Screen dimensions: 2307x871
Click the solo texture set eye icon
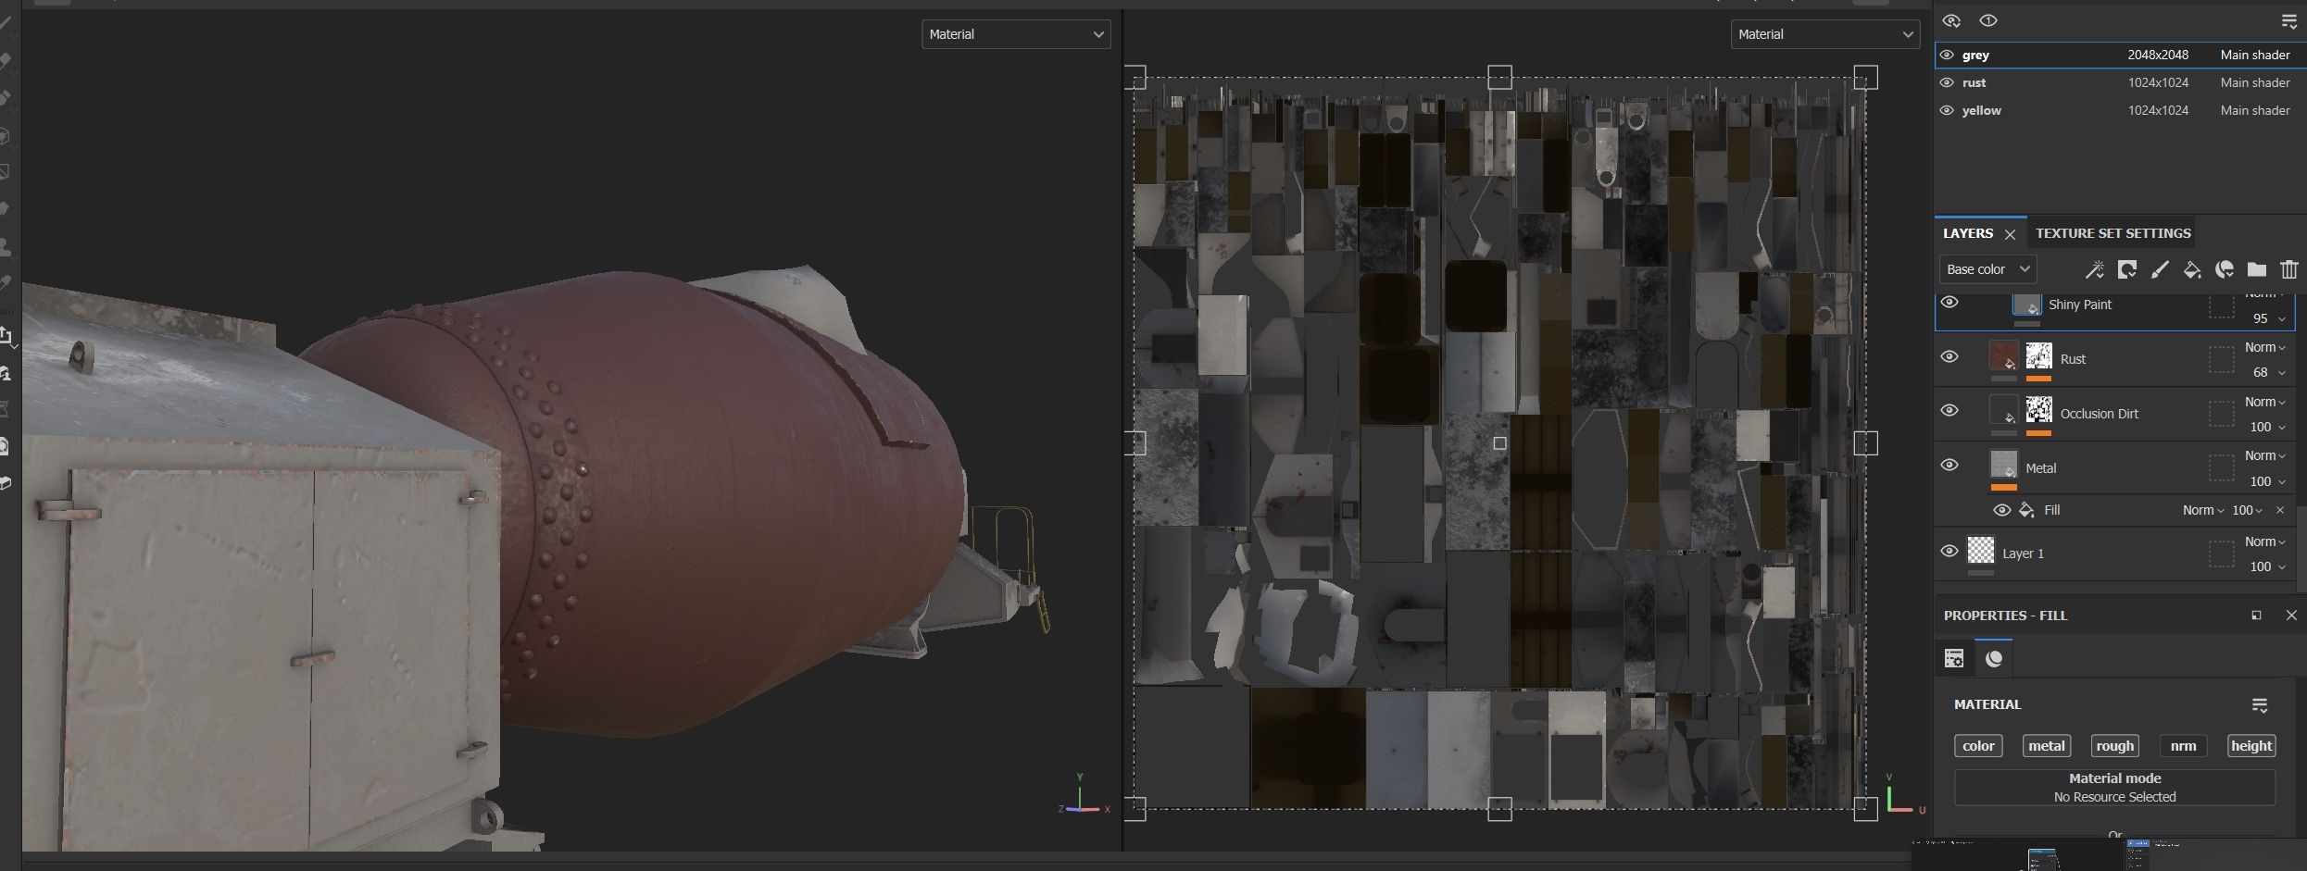(x=1987, y=21)
